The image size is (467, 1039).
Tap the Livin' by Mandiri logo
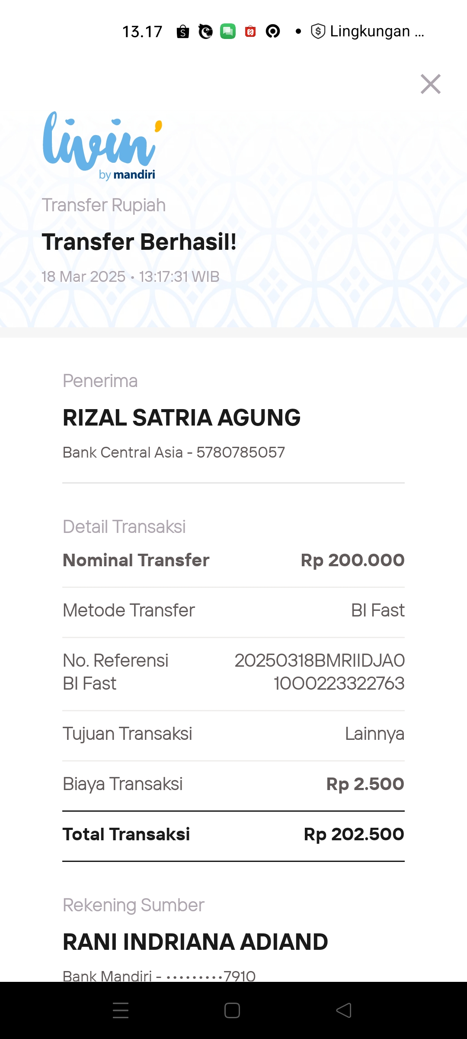[102, 145]
